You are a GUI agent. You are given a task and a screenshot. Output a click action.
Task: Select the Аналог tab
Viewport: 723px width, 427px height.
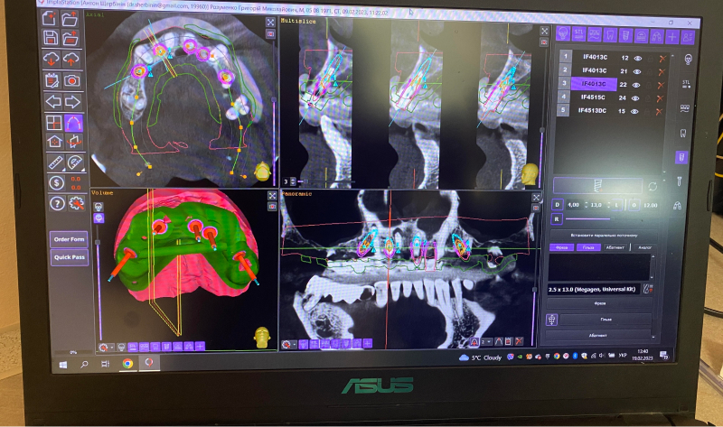click(x=645, y=246)
